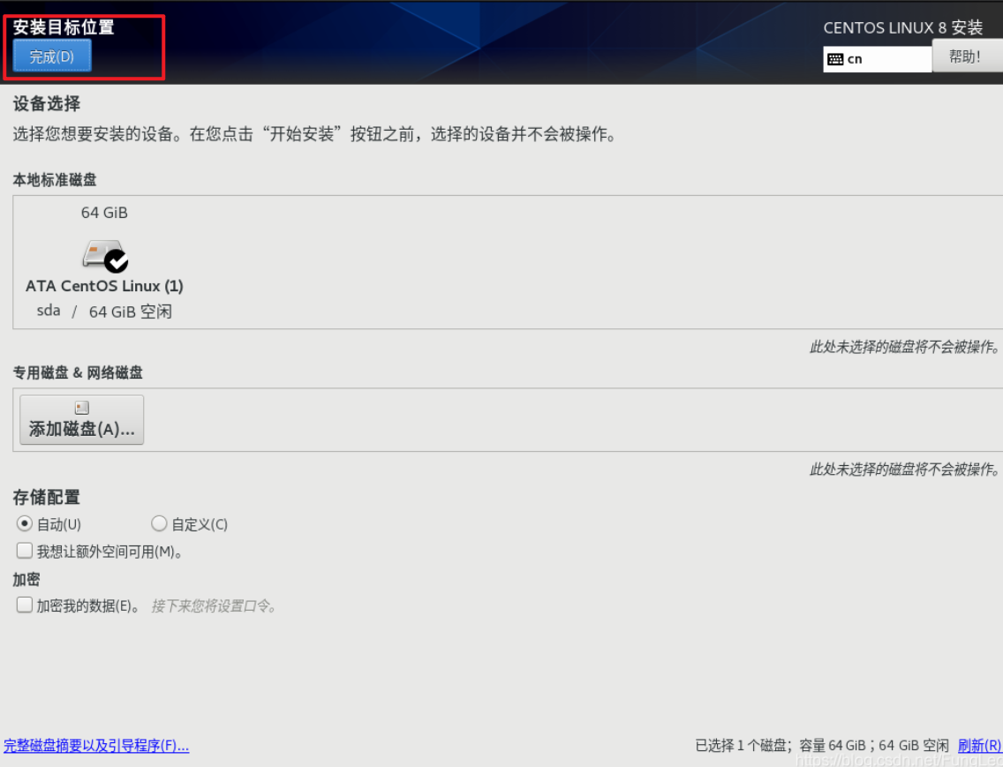Screen dimensions: 1003x767
Task: Tick the 加密我的数据(E) encryption checkbox
Action: tap(25, 605)
